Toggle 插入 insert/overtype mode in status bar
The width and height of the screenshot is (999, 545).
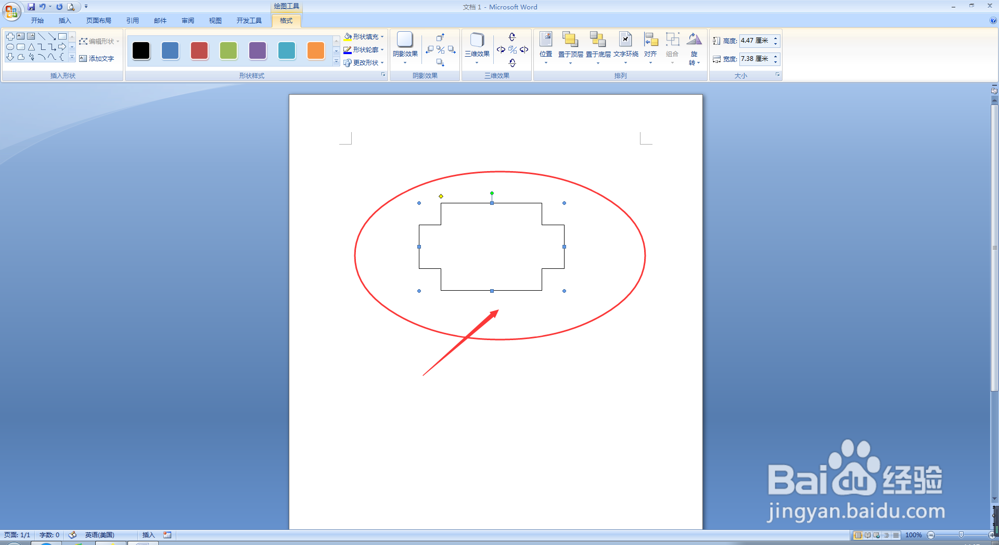pos(149,535)
